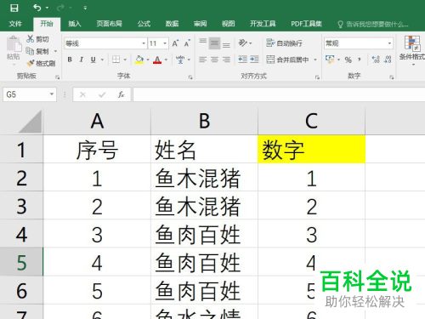Click 合并后居中 merge and center

point(287,60)
